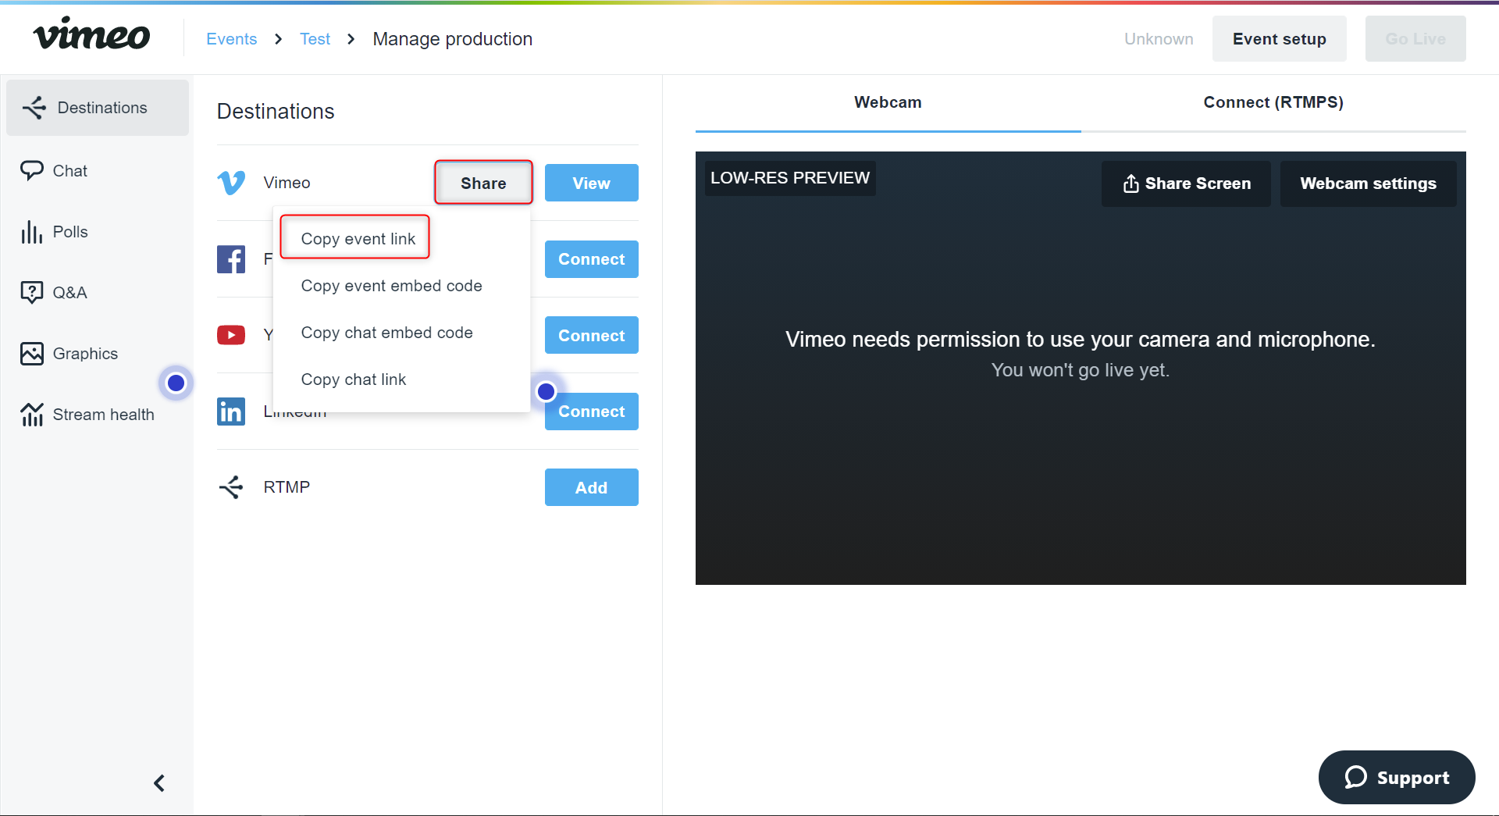Click the blue hotspot dot beside Graphics

click(176, 383)
